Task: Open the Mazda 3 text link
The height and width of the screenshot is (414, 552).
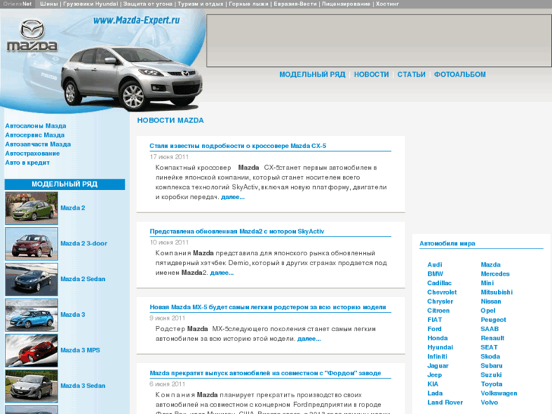Action: (73, 314)
